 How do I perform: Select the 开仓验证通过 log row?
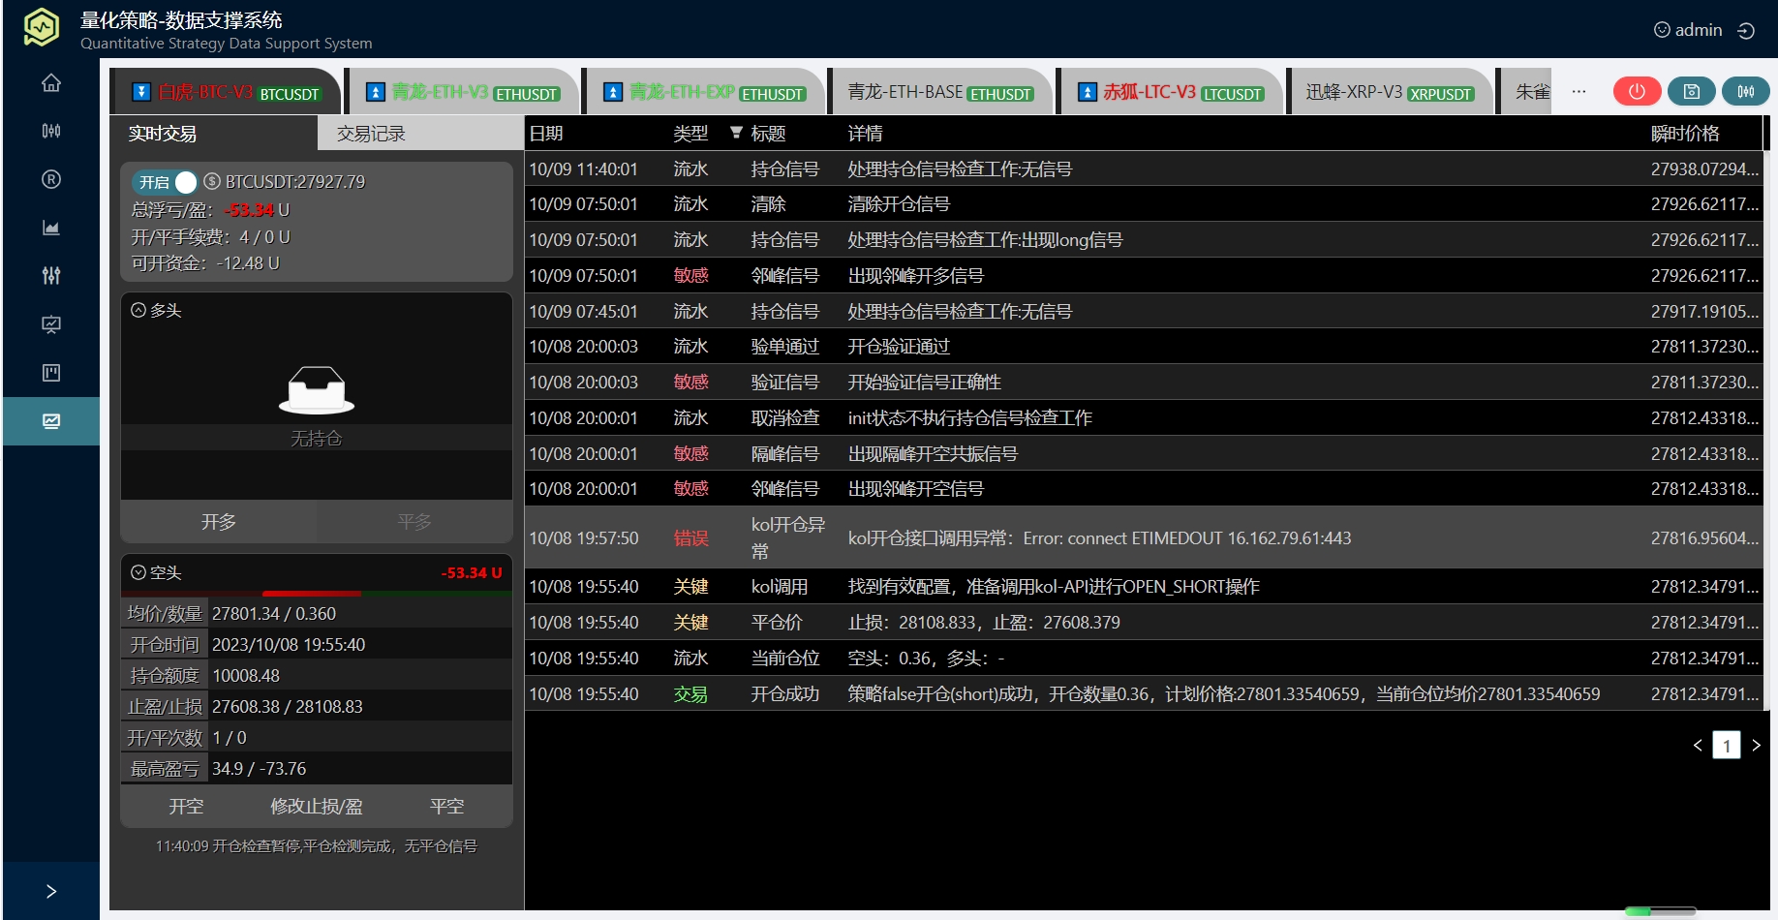click(x=1144, y=347)
